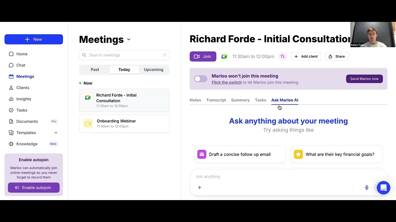
Task: Click the microphone dictation icon
Action: pos(367,187)
